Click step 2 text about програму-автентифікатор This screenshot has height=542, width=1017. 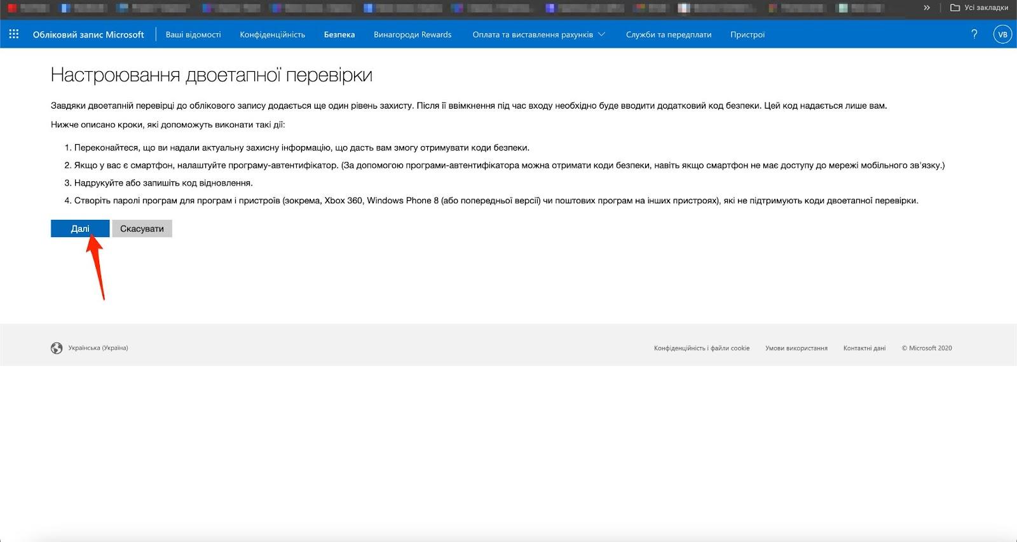(509, 165)
